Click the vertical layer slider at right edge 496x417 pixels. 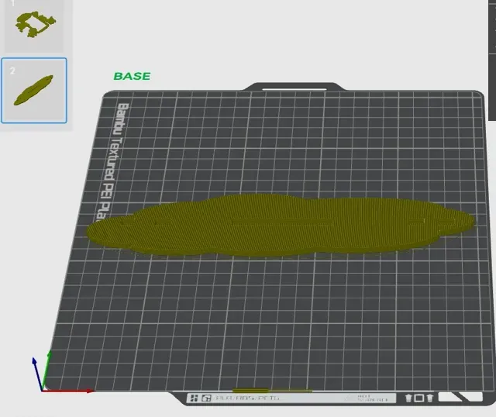(492, 60)
